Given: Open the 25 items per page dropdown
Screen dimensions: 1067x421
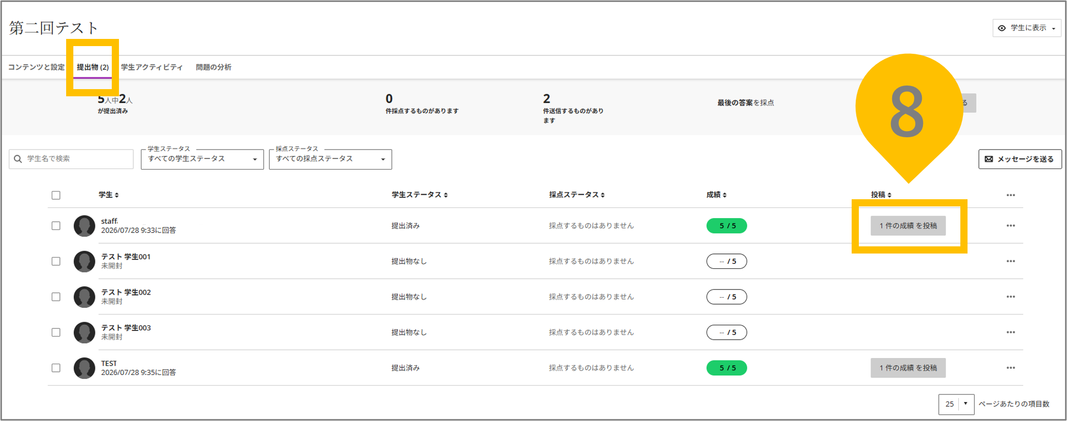Looking at the screenshot, I should coord(956,404).
